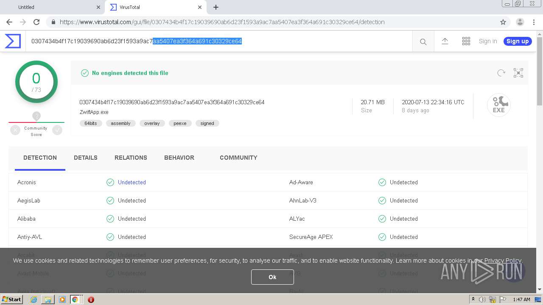The height and width of the screenshot is (305, 543).
Task: Click the hash search input field
Action: [219, 41]
